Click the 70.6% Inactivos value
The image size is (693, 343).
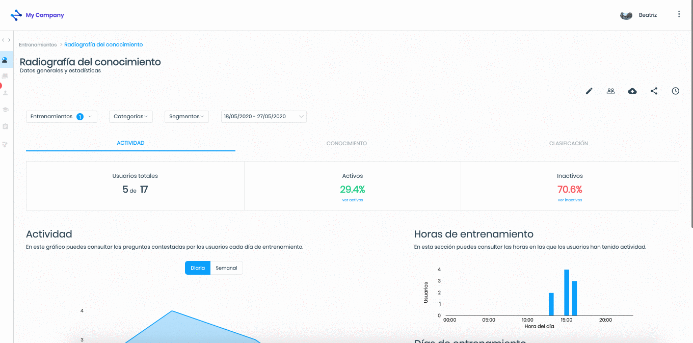tap(570, 190)
